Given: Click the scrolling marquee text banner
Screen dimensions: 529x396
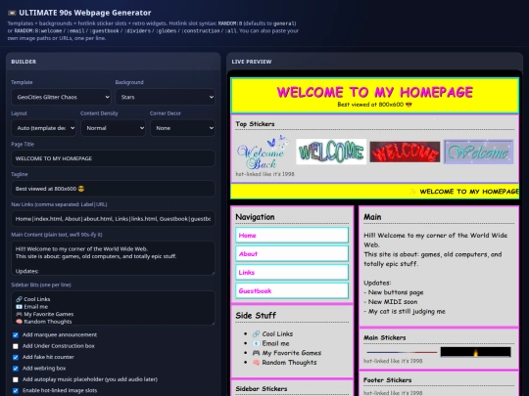Looking at the screenshot, I should pos(375,192).
